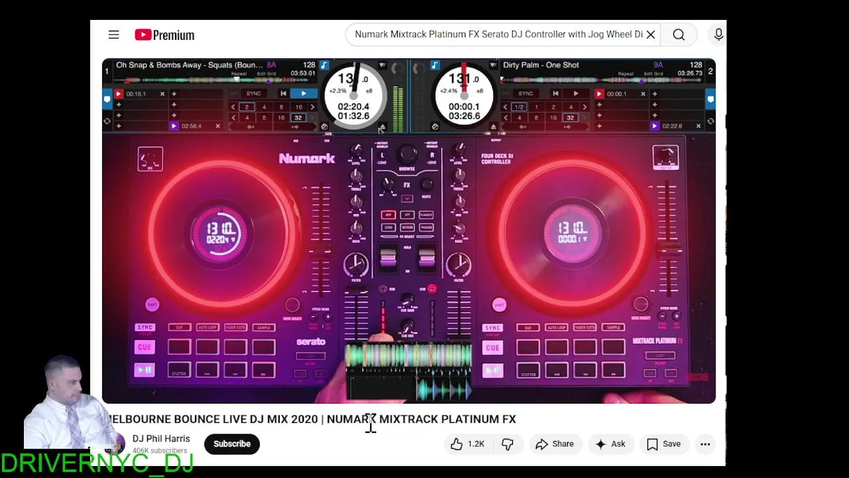Viewport: 849px width, 478px height.
Task: Trigger deck 1 red cue at 00:15.1
Action: click(119, 94)
